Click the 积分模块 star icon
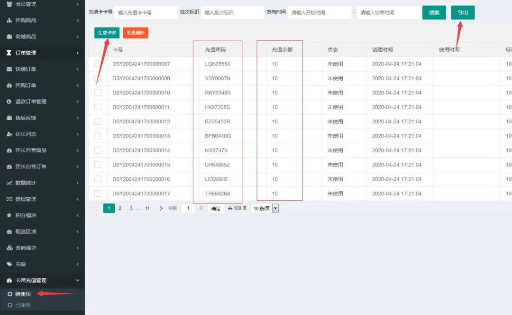 point(9,215)
